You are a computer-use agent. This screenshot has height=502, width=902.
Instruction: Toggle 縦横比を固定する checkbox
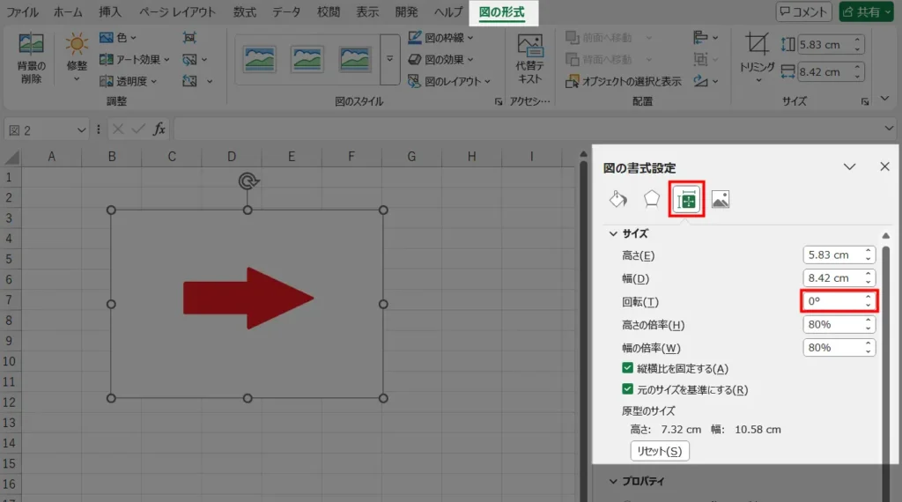coord(628,368)
